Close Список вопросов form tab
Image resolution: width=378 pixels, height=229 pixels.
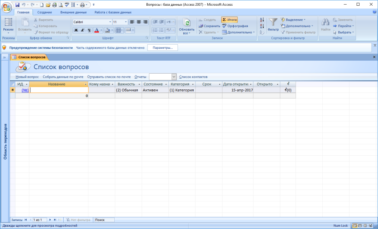coord(374,57)
